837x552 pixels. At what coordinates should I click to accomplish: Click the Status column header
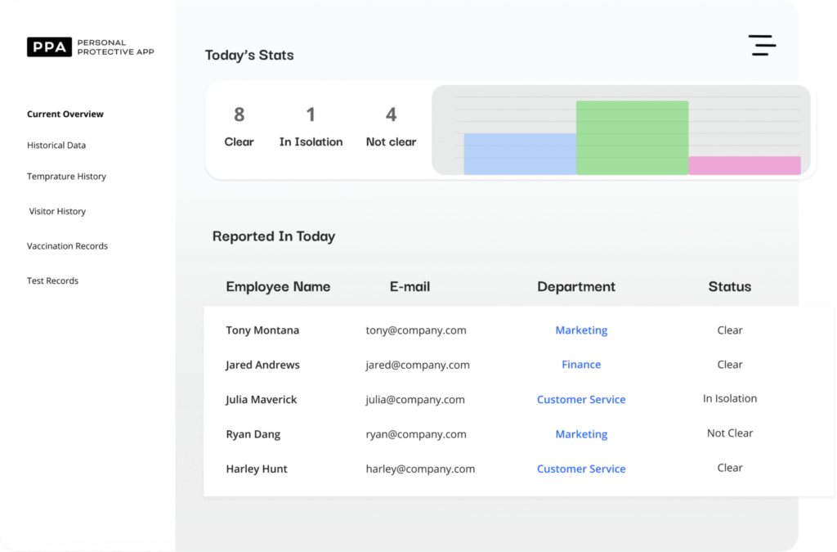pos(729,287)
